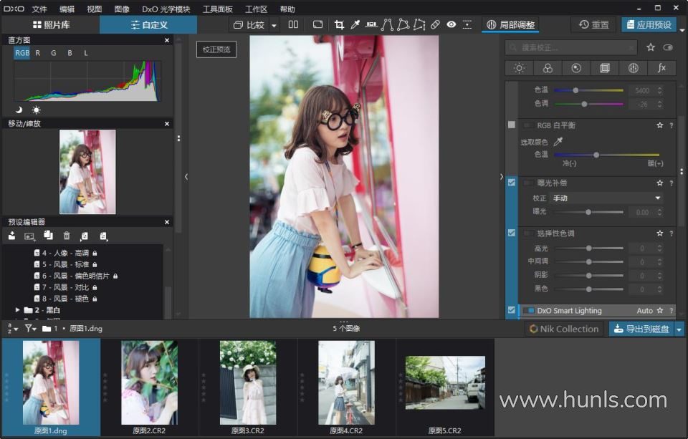This screenshot has height=439, width=688.
Task: Click the fx effects palette icon
Action: coord(661,68)
